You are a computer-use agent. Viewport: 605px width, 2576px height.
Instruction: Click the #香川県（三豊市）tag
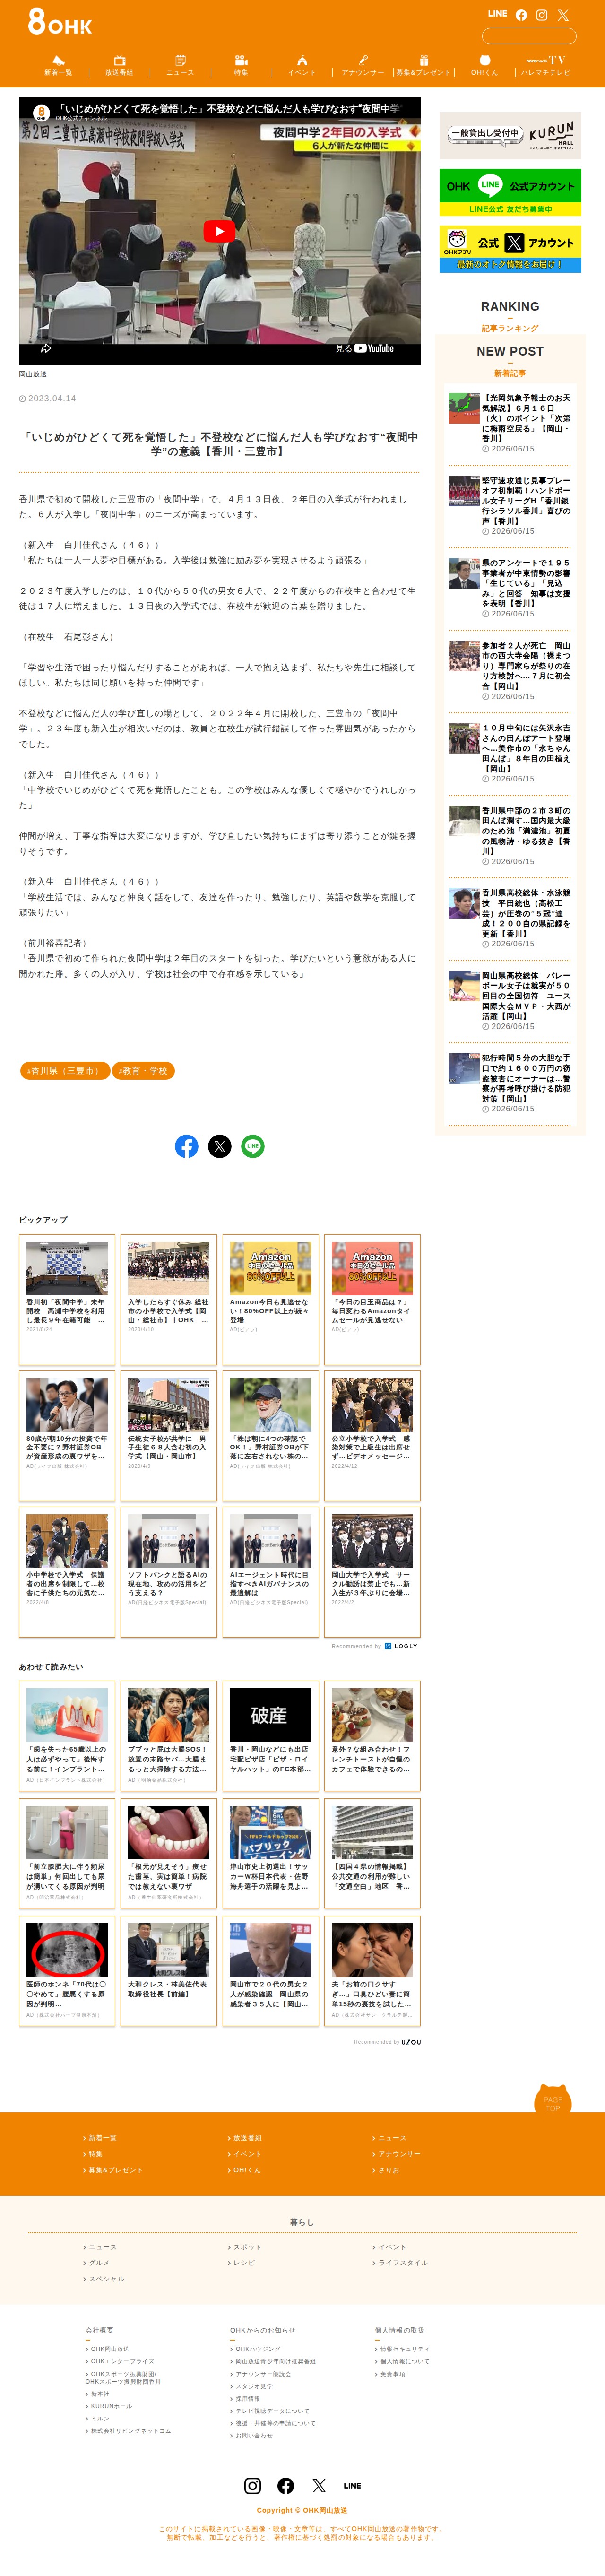point(65,1070)
